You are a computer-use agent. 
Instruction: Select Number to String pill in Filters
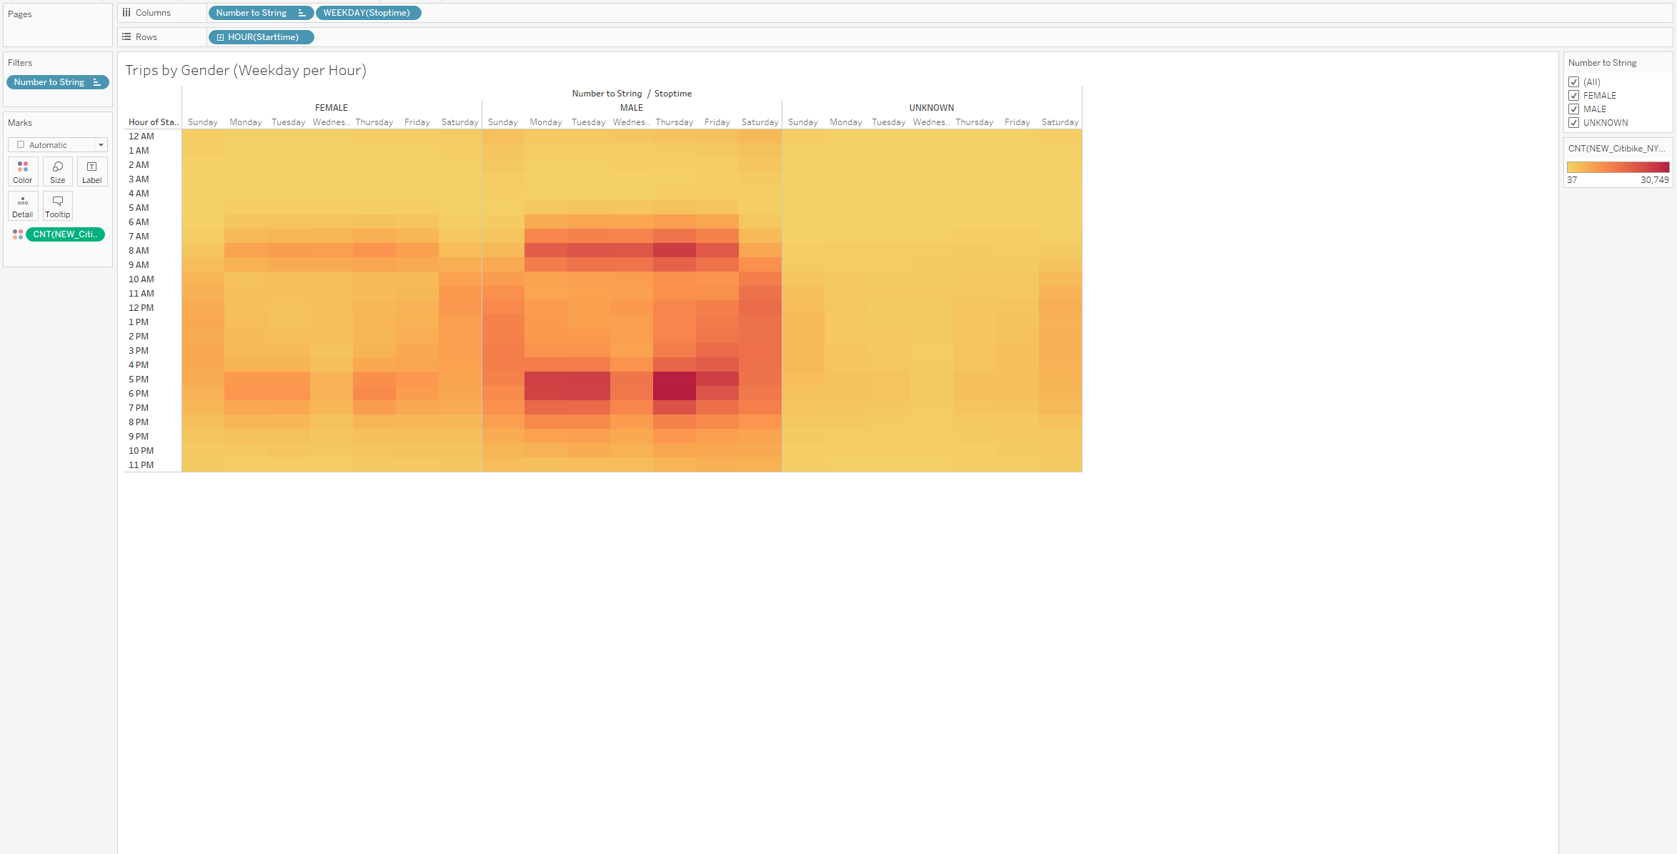click(x=49, y=82)
